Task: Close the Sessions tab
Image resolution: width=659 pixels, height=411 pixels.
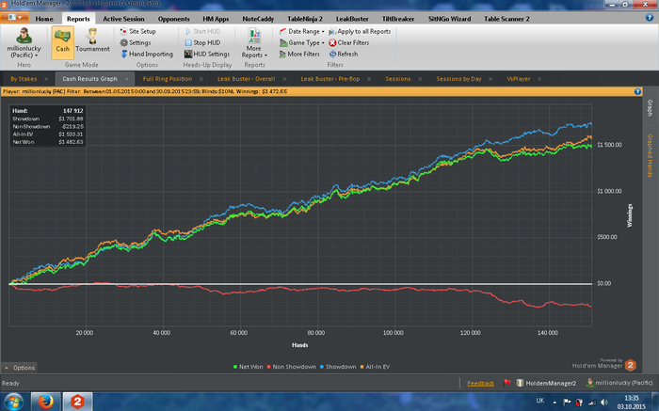Action: [420, 79]
